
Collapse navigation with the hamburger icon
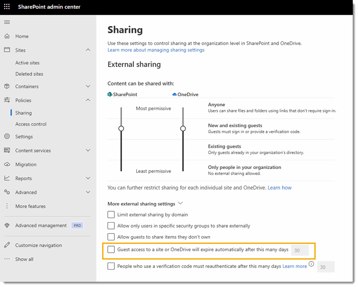[7, 22]
